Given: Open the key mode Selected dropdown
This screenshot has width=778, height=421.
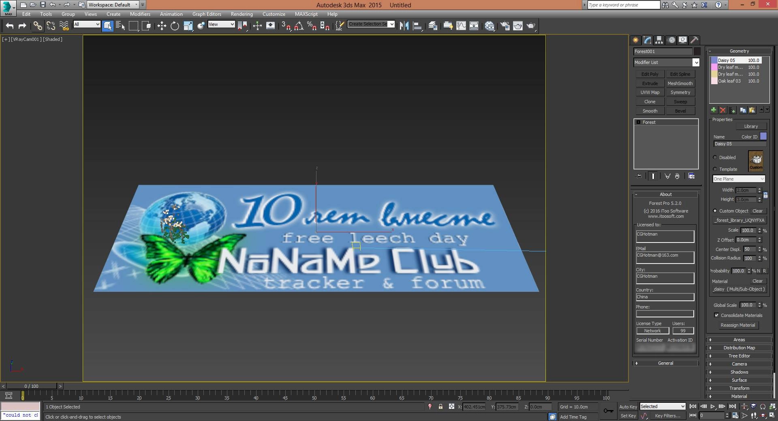Looking at the screenshot, I should (x=663, y=406).
